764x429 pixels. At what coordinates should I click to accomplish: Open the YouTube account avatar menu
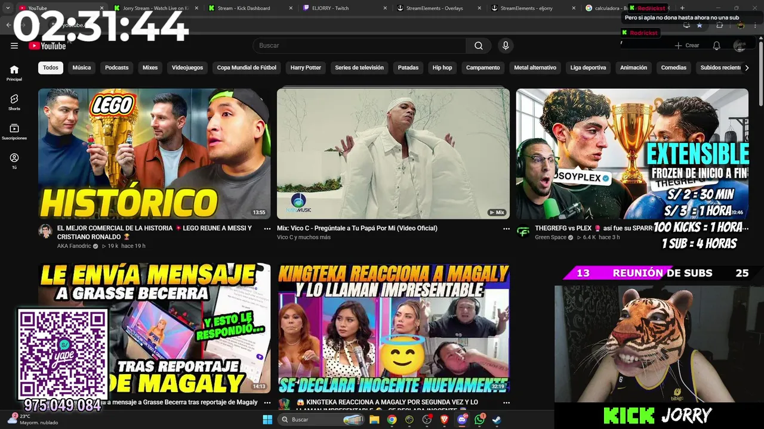(740, 46)
